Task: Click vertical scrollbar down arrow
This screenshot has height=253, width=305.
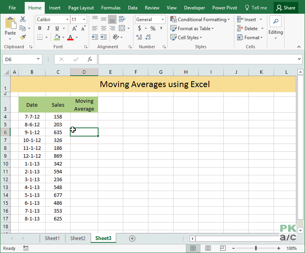Action: click(300, 231)
